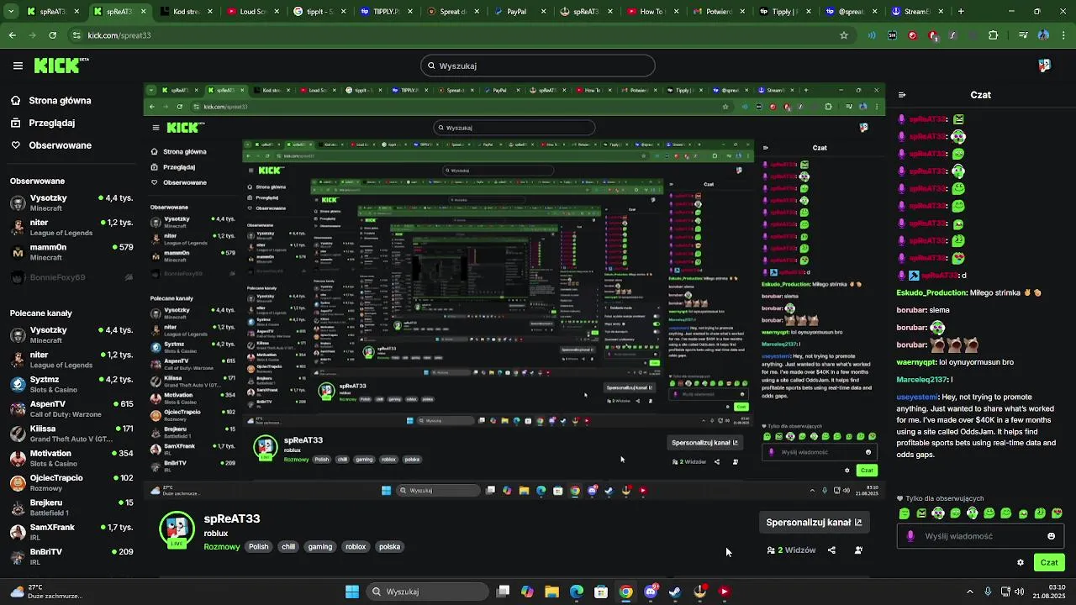Click the useyestemi username in chat
1076x605 pixels.
coord(917,397)
